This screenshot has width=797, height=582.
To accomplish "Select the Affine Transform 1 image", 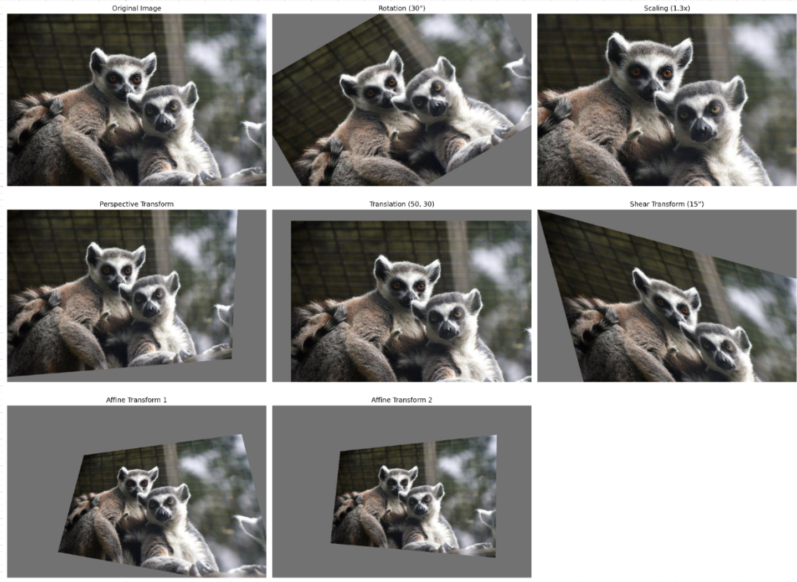I will pyautogui.click(x=136, y=491).
